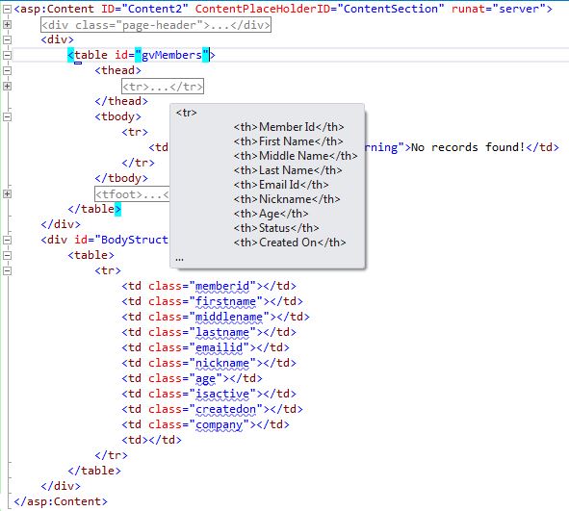Click the opening <tbody> tag

(x=117, y=116)
